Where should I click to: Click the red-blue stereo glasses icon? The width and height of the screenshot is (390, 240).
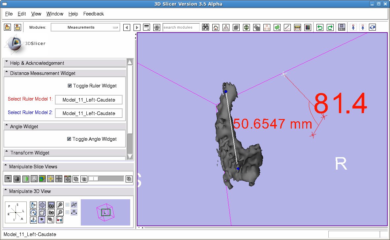[x=60, y=220]
